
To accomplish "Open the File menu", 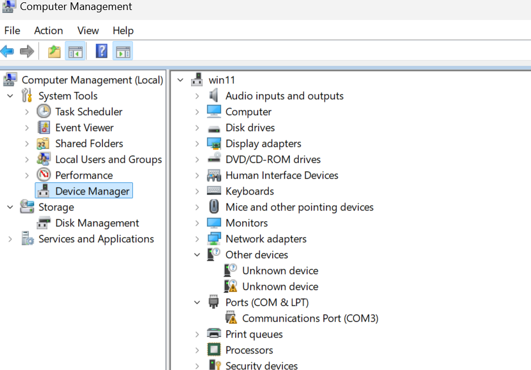I will point(12,31).
